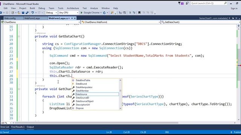Close the WebForm1.aspx.cs tab

point(75,18)
